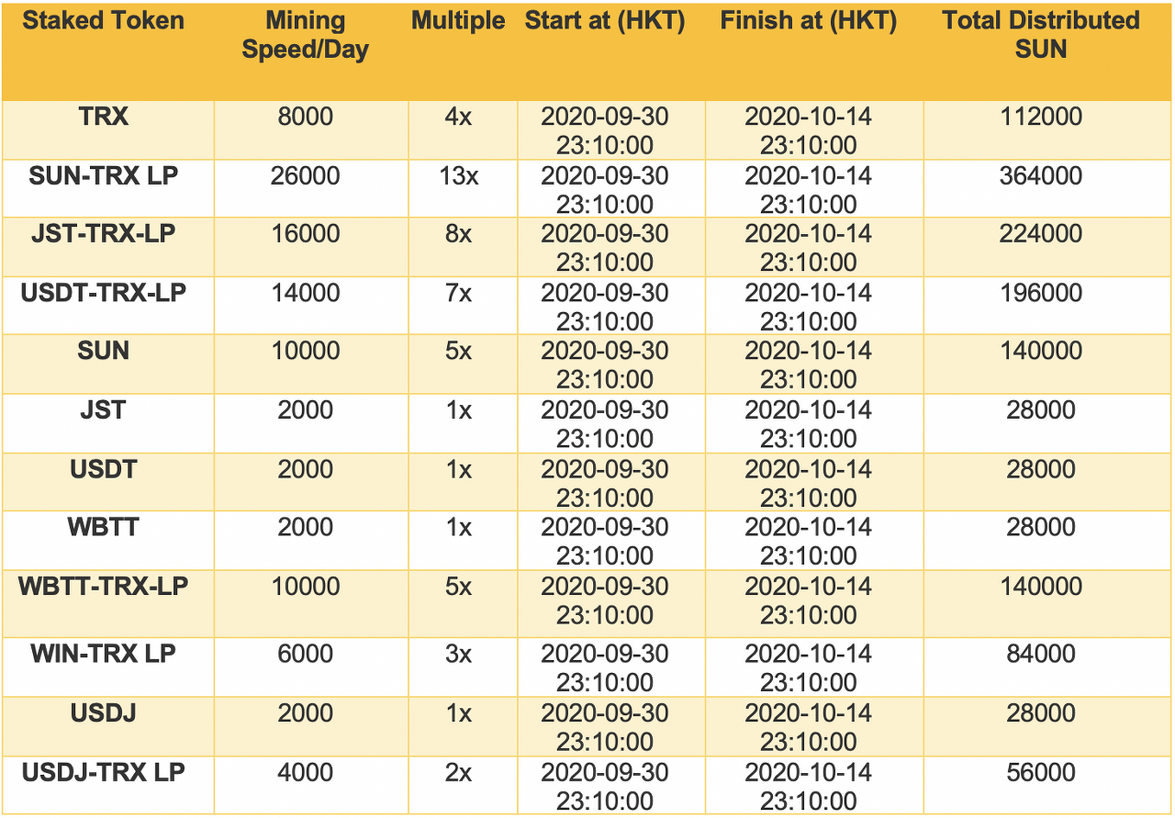
Task: Select the WBTT-TRX-LP row label
Action: [104, 587]
